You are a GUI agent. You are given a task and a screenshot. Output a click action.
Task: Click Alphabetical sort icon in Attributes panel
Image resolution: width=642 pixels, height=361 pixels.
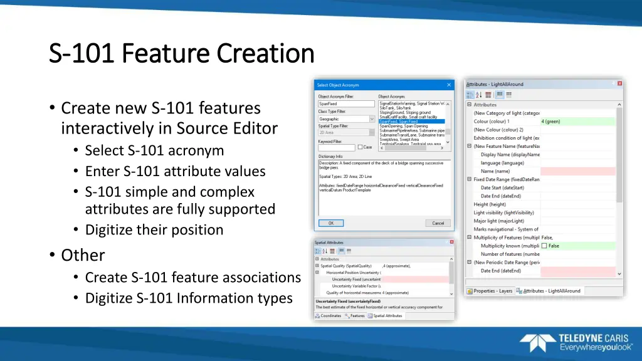coord(478,95)
